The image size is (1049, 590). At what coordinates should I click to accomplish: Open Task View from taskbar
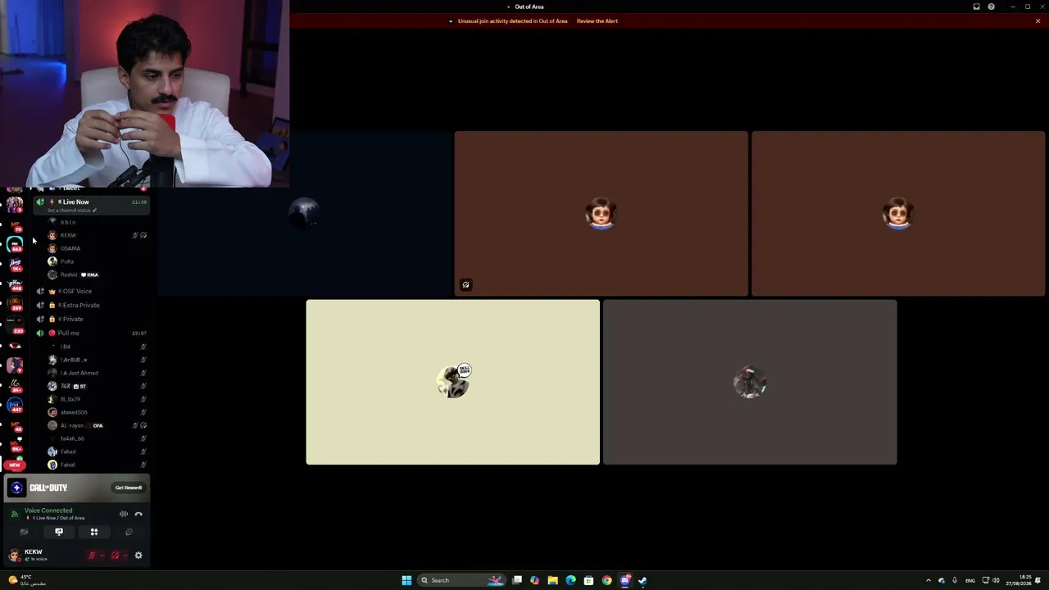517,580
